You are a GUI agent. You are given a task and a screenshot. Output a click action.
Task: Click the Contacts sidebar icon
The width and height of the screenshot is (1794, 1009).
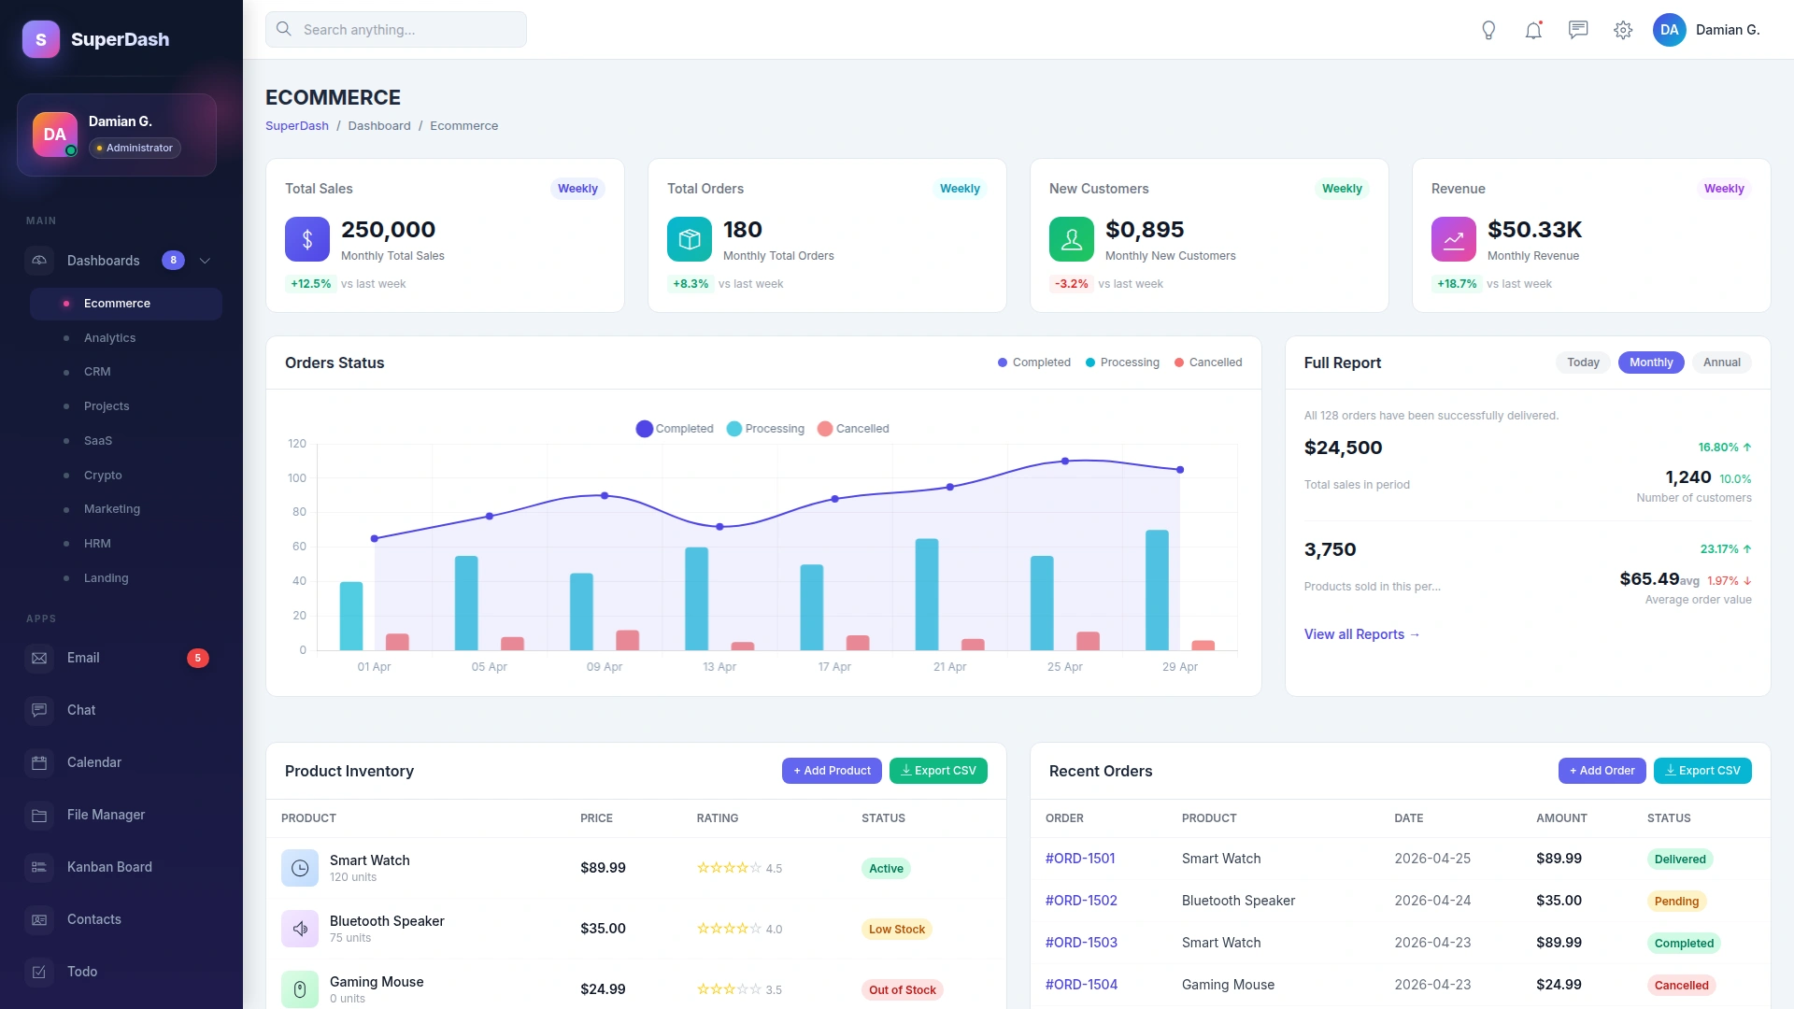(x=39, y=919)
